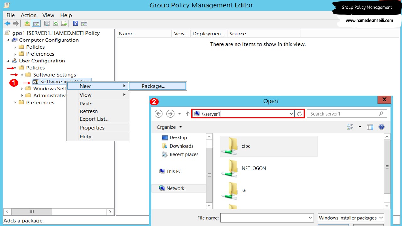Viewport: 402px width, 226px height.
Task: Click the Export List toolbar icon
Action: tap(64, 24)
